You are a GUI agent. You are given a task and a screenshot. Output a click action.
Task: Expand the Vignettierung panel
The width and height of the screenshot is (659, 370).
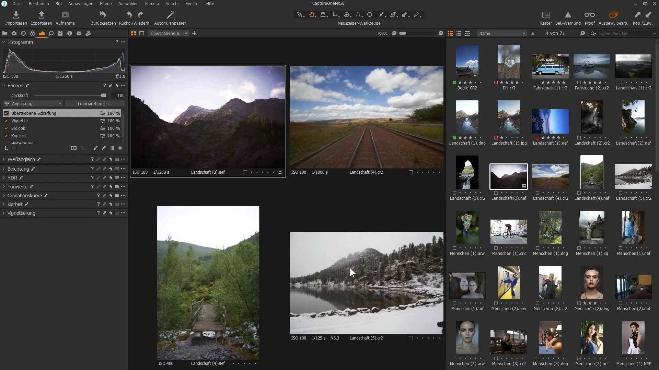tap(4, 213)
